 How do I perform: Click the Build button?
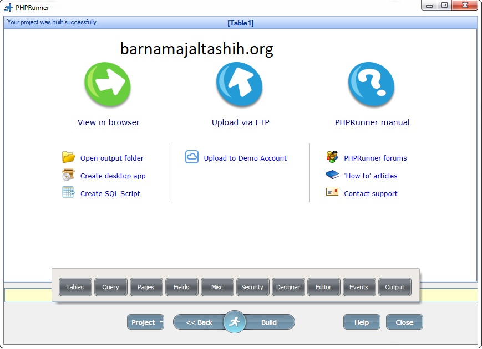(x=269, y=322)
